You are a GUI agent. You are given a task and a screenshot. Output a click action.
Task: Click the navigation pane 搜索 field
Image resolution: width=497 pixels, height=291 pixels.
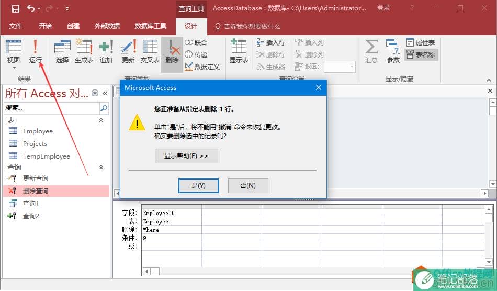coord(52,108)
